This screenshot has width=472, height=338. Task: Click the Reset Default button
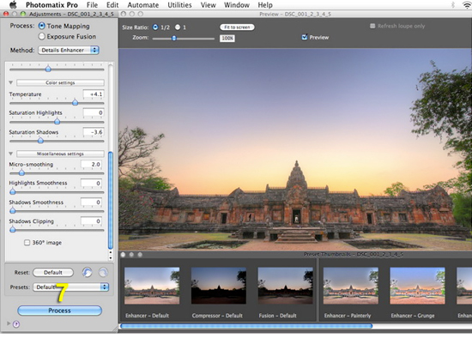(53, 273)
